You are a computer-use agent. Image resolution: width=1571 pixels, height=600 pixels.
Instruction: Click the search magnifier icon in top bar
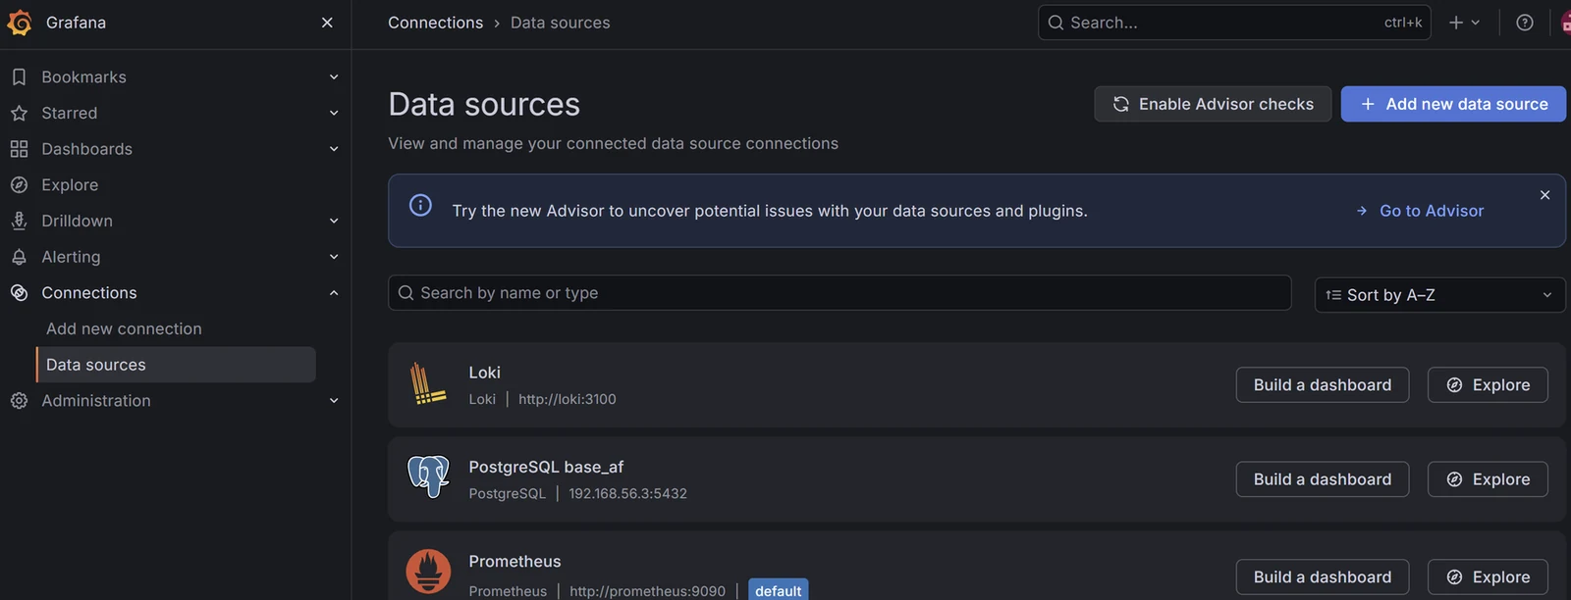[1056, 23]
